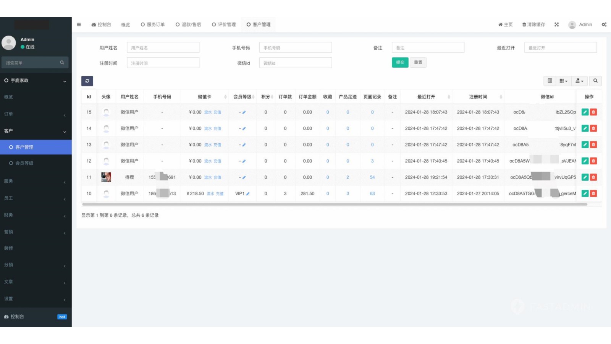Image resolution: width=611 pixels, height=344 pixels.
Task: Click 清除缓存 clear cache button
Action: pos(533,24)
